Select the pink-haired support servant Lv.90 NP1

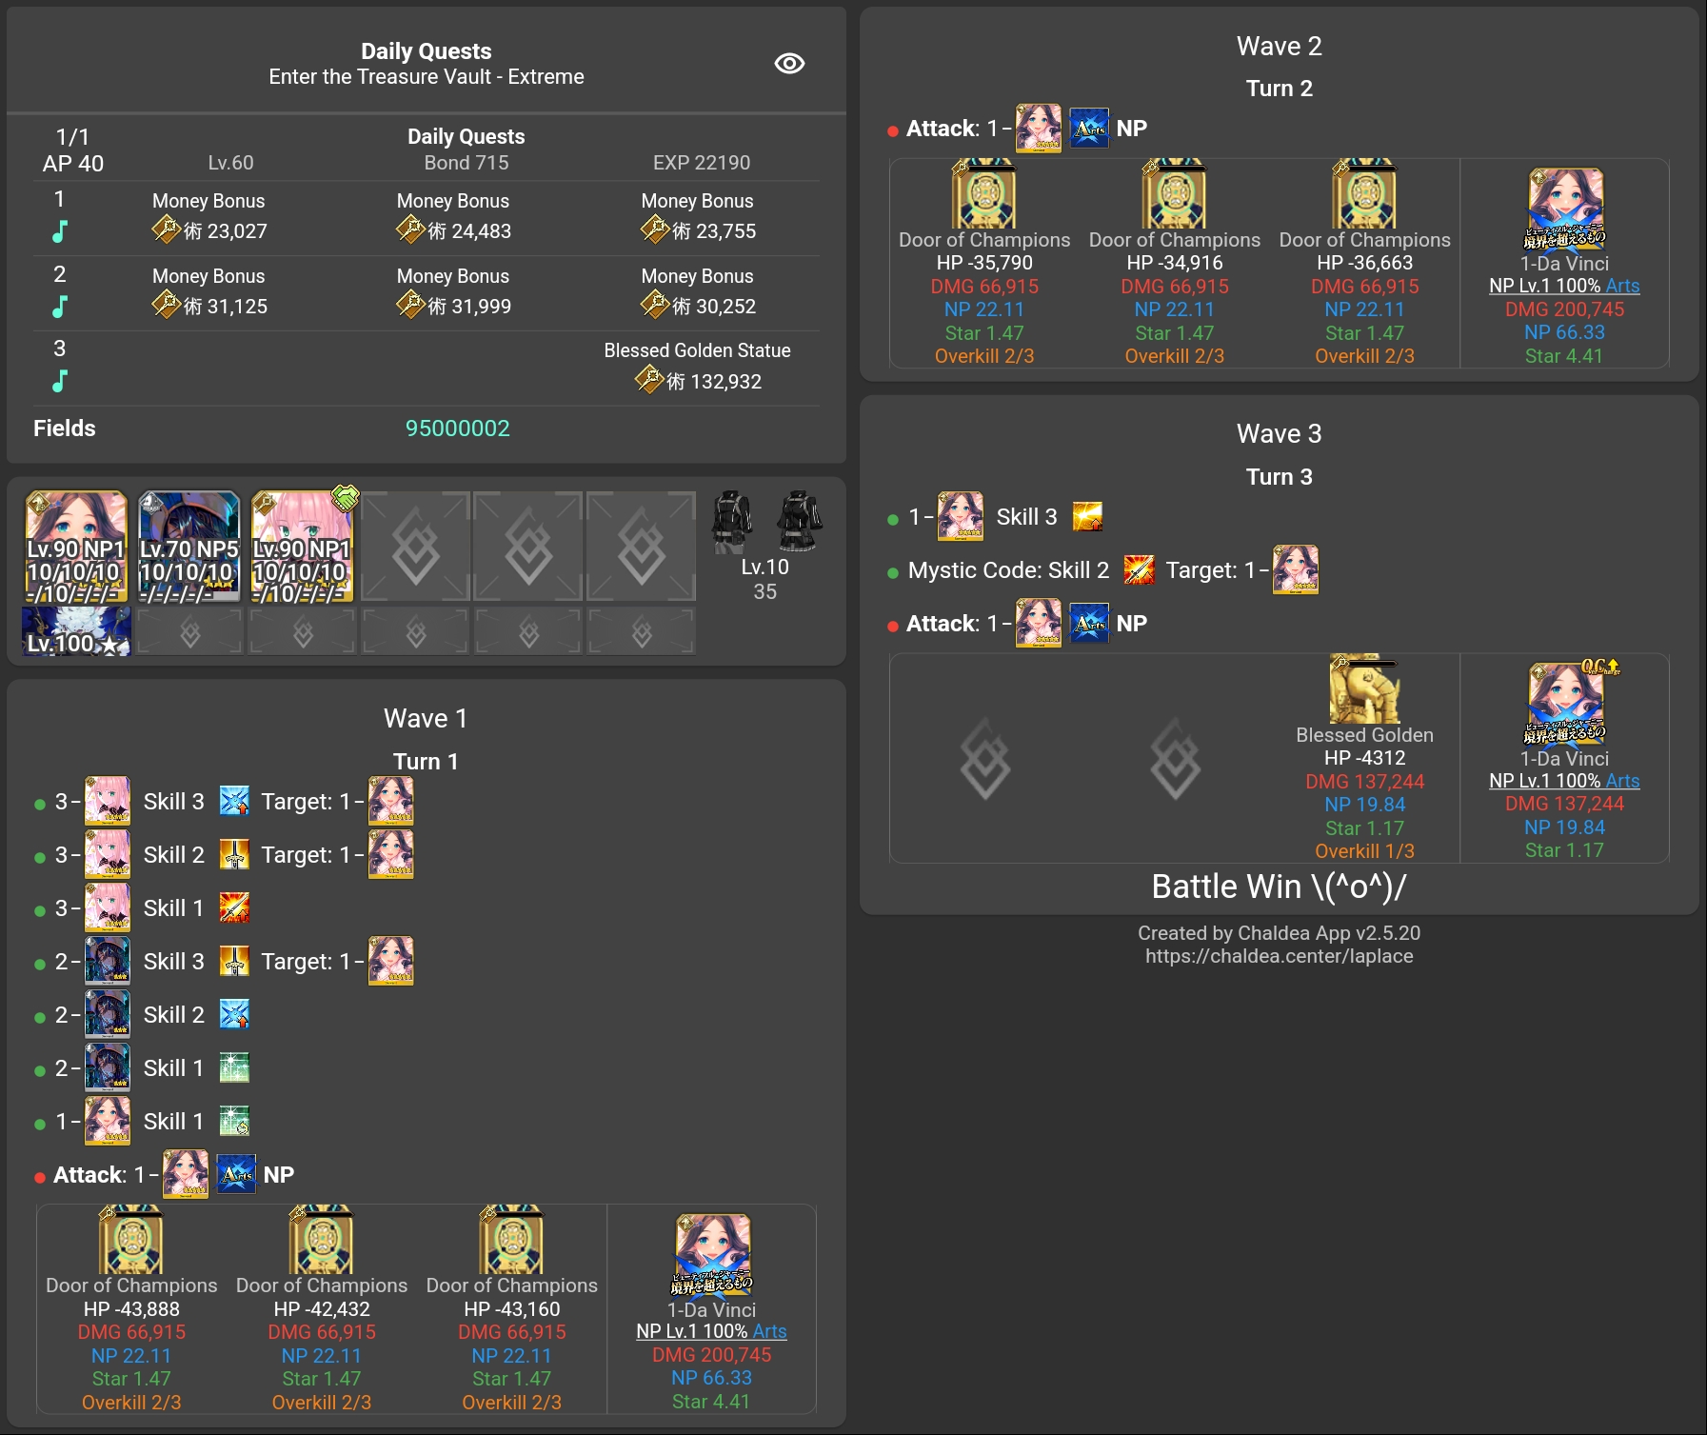coord(302,547)
